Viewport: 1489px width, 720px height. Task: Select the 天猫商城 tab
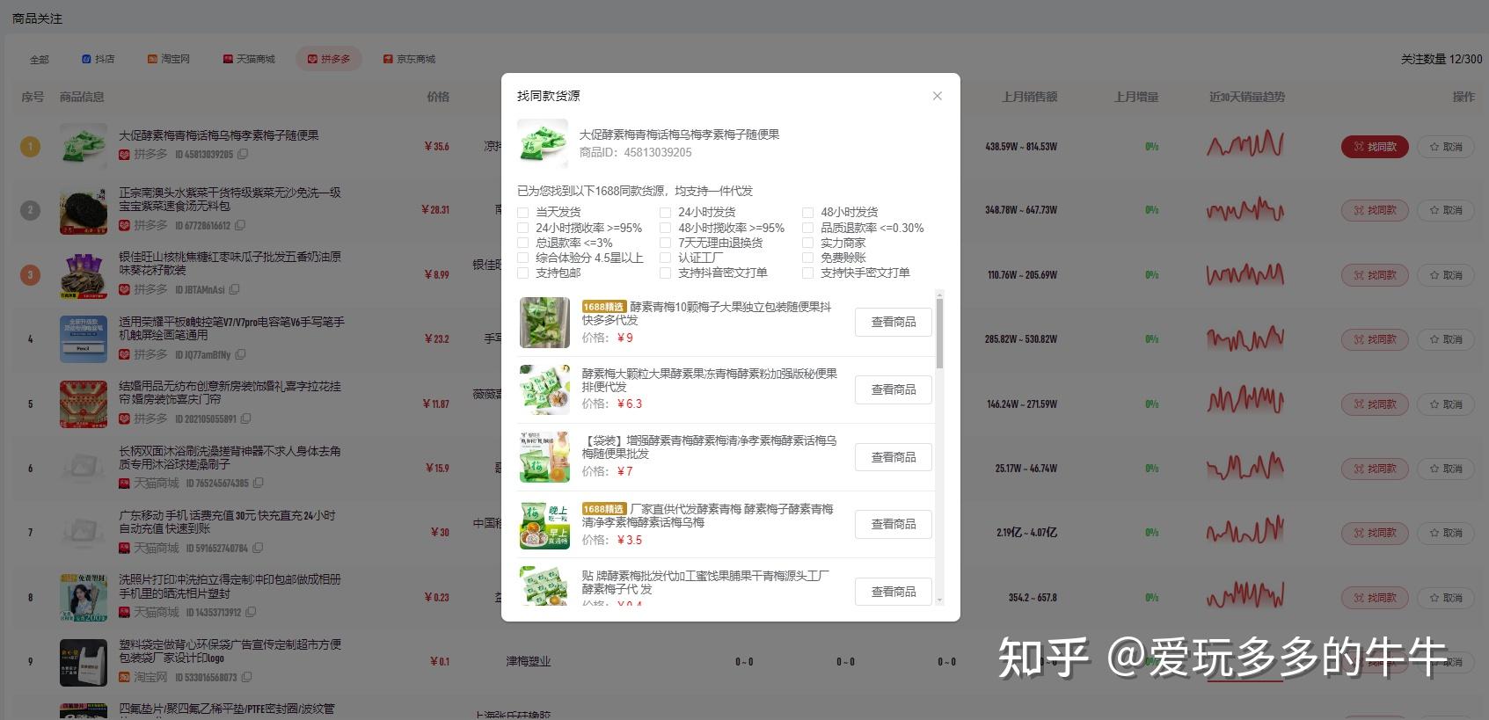(249, 59)
